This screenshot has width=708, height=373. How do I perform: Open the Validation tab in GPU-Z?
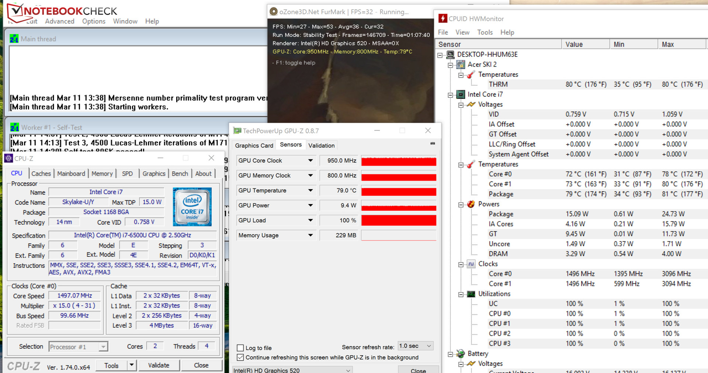click(x=322, y=145)
